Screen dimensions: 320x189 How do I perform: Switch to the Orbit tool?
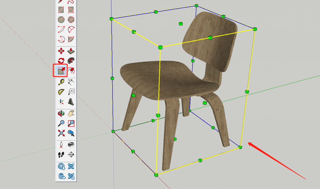pos(61,114)
